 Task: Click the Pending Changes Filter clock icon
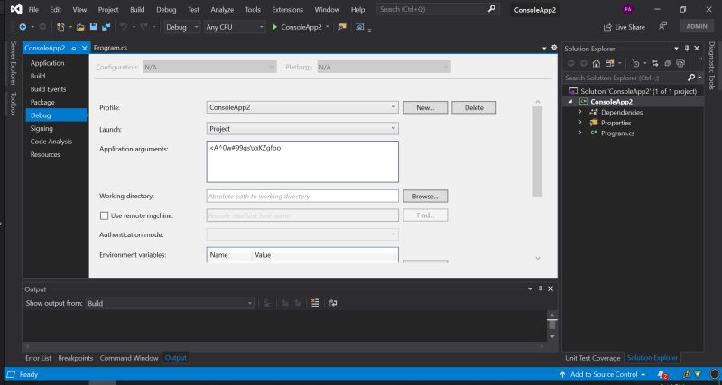(636, 63)
